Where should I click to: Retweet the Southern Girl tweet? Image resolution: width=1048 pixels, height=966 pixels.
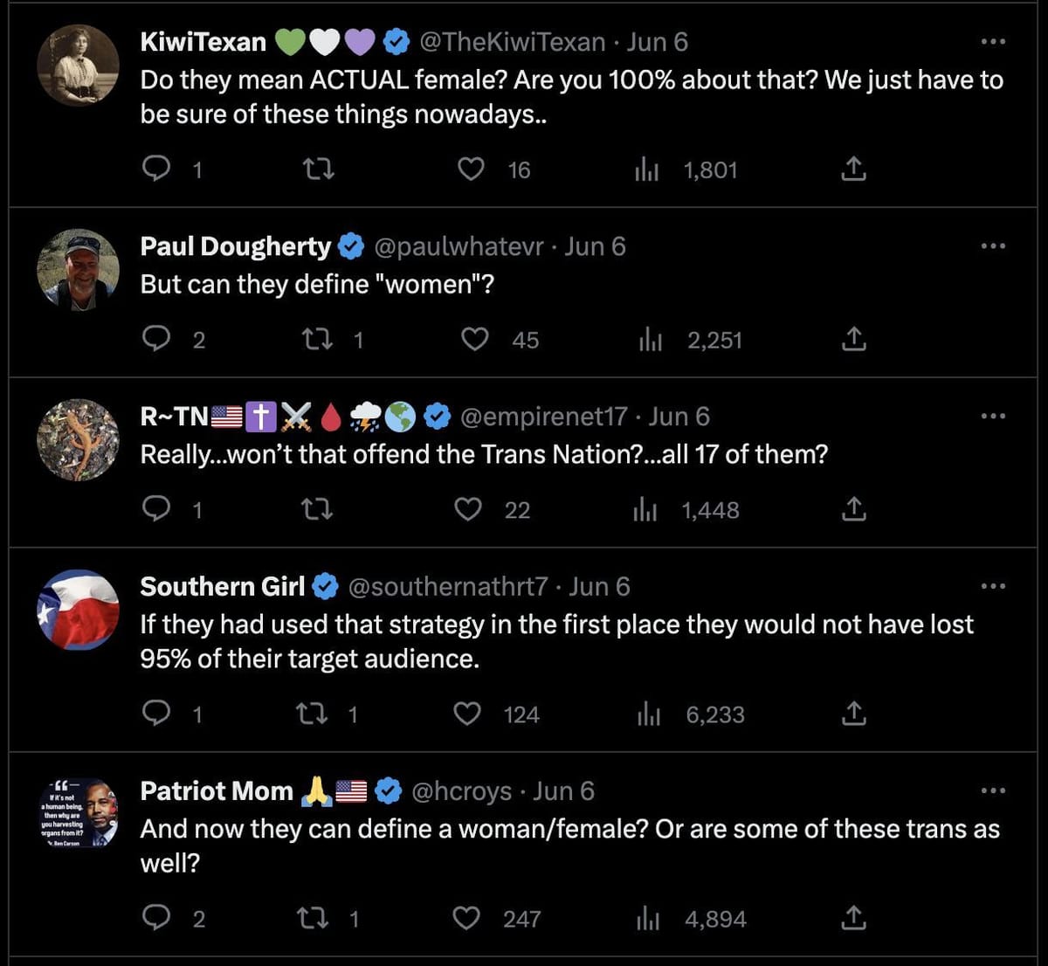coord(312,714)
